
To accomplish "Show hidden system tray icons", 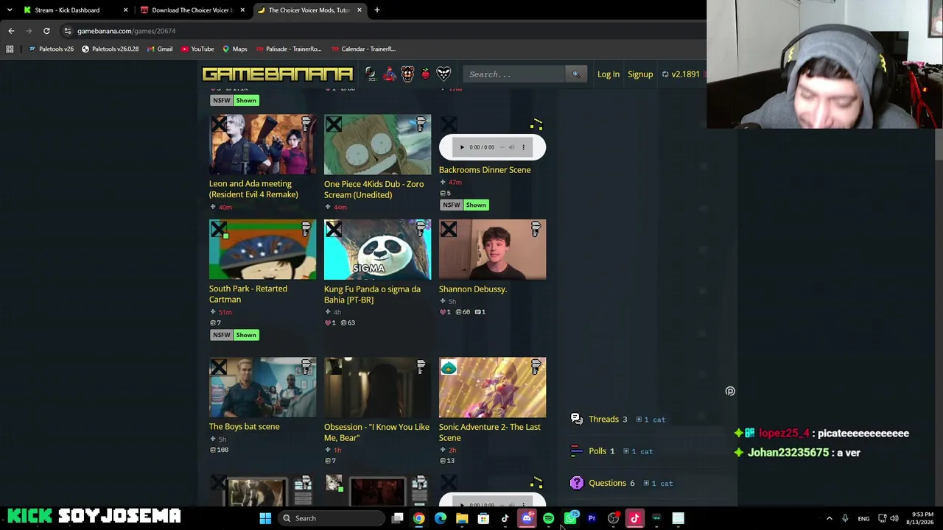I will tap(830, 518).
